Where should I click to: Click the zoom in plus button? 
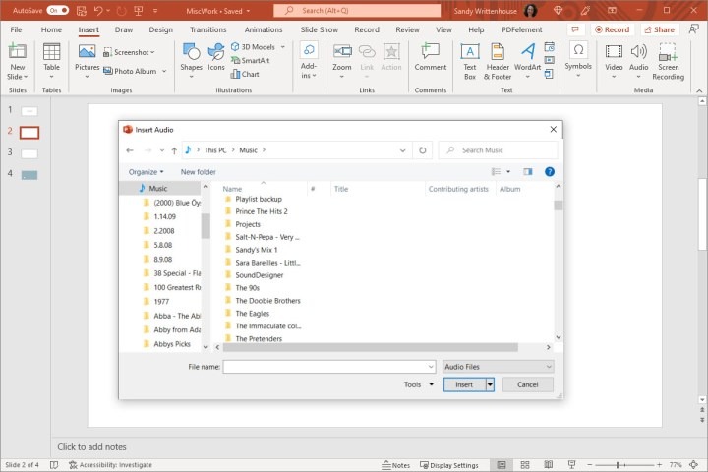click(659, 465)
